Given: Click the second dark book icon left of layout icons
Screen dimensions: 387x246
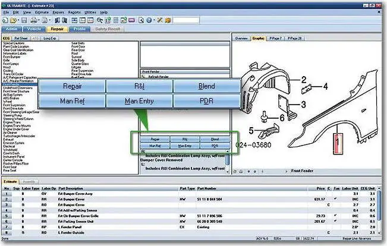Looking at the screenshot, I should (x=65, y=20).
